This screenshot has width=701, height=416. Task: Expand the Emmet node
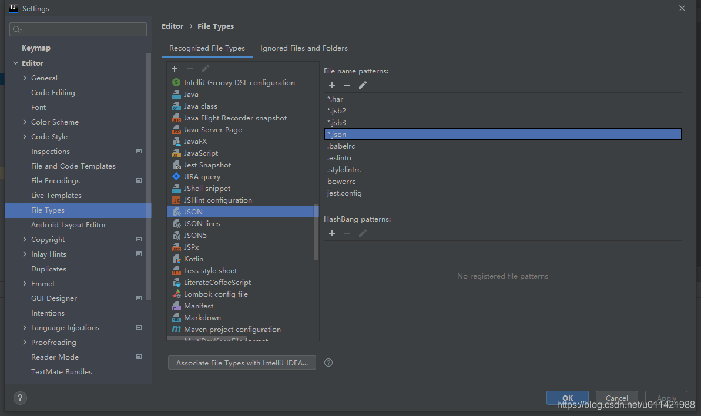tap(25, 284)
